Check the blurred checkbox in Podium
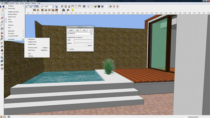Viewport: 210px width, 118px height. click(86, 45)
